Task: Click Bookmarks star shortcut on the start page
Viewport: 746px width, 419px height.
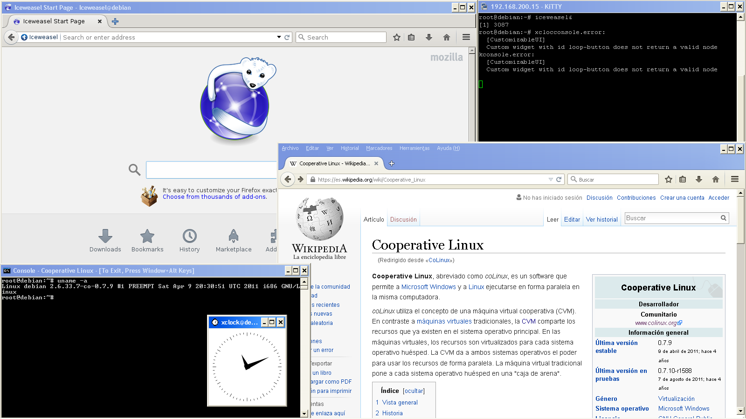Action: pyautogui.click(x=147, y=241)
